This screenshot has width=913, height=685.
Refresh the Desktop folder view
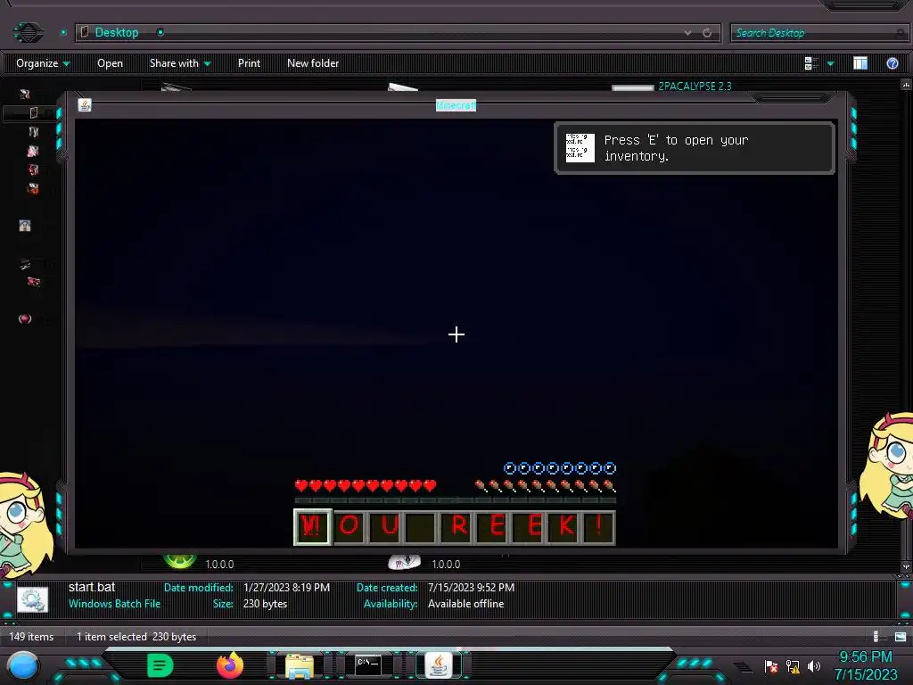click(707, 33)
